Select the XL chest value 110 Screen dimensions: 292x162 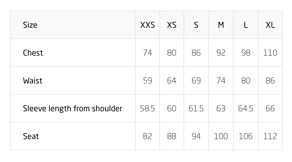click(270, 53)
